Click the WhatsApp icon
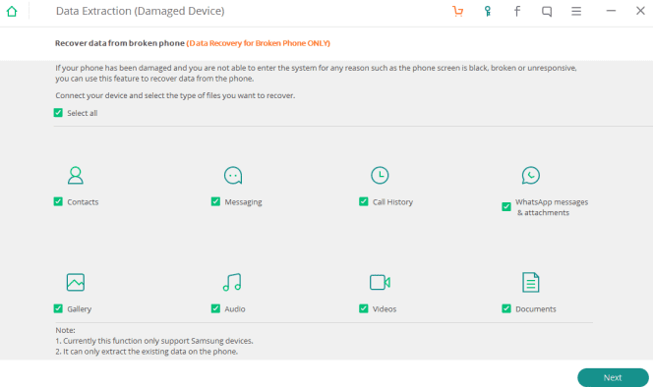The height and width of the screenshot is (387, 653). [531, 175]
